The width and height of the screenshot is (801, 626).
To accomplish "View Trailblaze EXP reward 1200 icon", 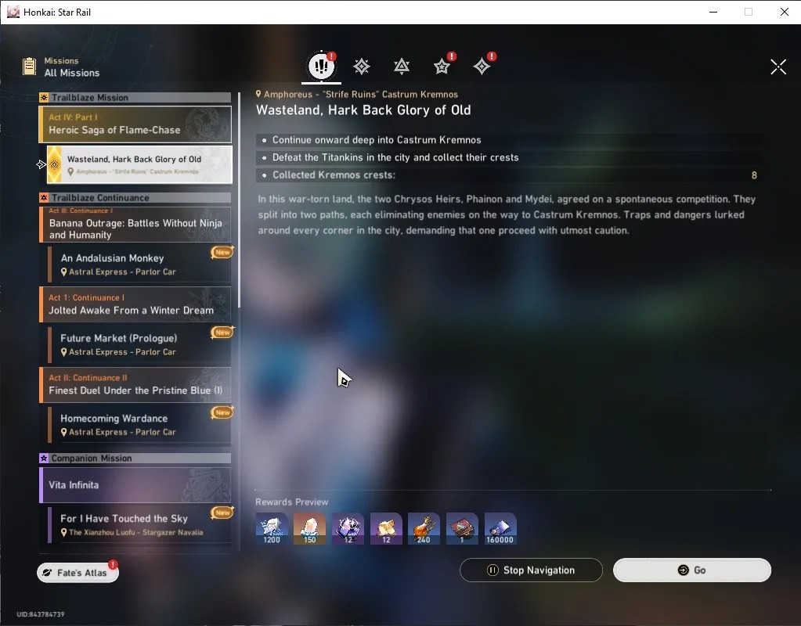I will coord(271,528).
